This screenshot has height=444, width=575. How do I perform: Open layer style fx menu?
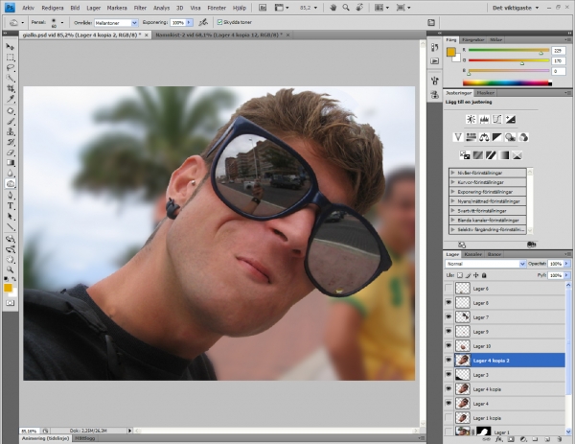point(498,439)
